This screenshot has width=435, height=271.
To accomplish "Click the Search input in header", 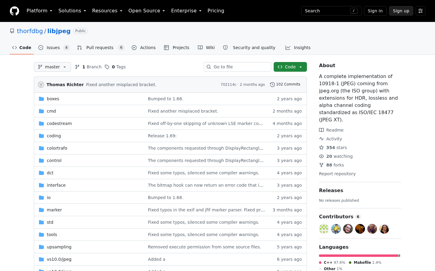I will [x=331, y=11].
